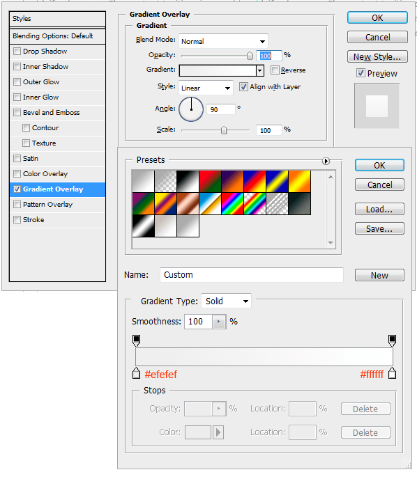Image resolution: width=417 pixels, height=479 pixels.
Task: Select the right color stop #ffffff
Action: (x=392, y=373)
